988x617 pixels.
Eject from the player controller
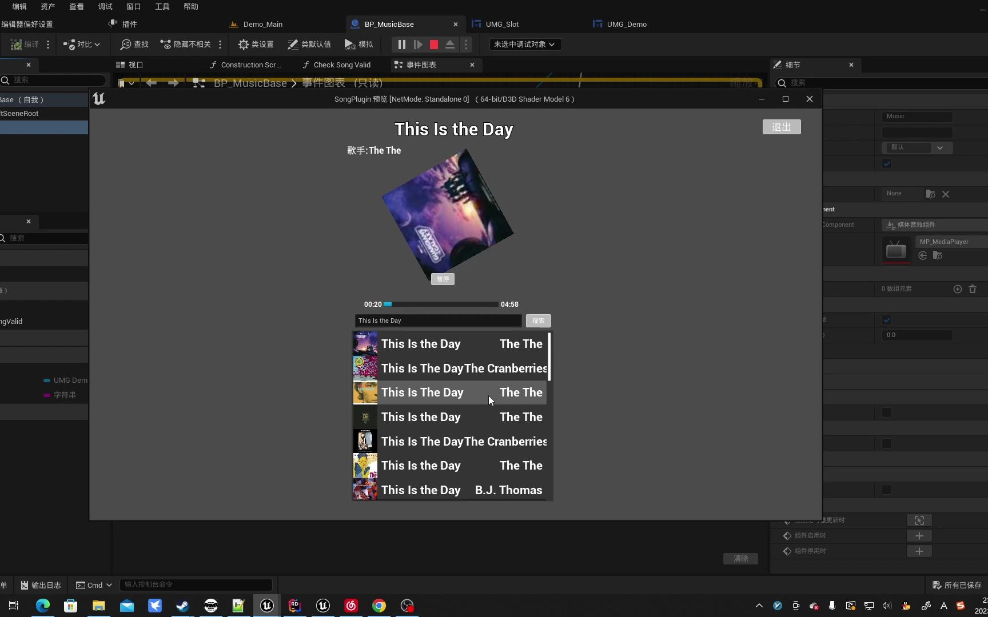point(450,45)
